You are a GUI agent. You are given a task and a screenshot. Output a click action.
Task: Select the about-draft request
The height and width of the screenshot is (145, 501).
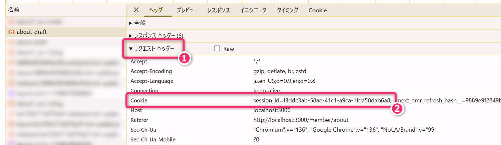pos(32,32)
